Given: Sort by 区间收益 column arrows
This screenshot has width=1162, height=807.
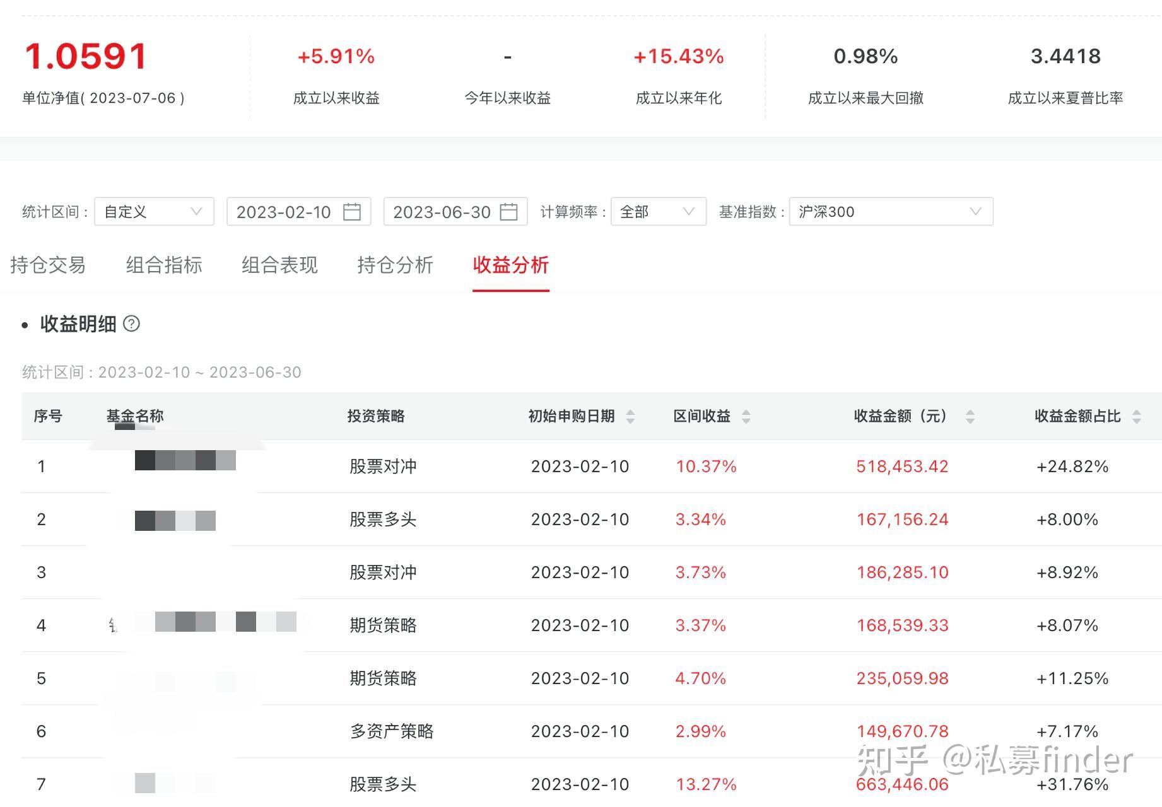Looking at the screenshot, I should [x=746, y=416].
